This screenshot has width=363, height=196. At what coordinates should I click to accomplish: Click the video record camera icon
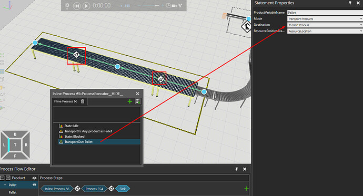click(174, 5)
